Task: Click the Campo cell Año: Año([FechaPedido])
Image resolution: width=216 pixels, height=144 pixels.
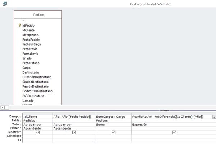Action: 74,117
